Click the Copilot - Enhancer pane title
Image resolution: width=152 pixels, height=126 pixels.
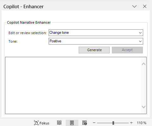(23, 7)
